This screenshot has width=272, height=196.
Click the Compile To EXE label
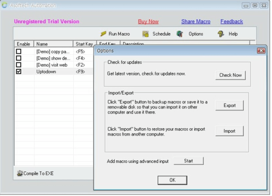pos(39,173)
